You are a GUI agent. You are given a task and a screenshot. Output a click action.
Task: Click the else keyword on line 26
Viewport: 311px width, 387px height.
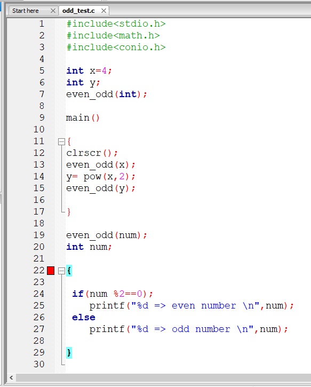84,318
